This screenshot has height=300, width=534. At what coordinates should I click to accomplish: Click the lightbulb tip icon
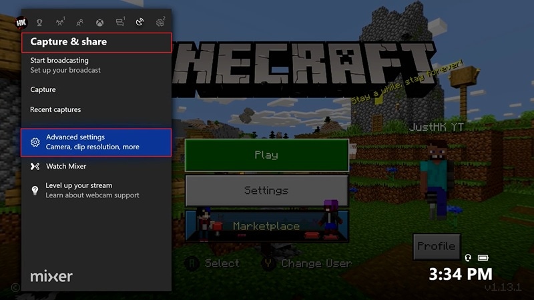click(x=35, y=191)
